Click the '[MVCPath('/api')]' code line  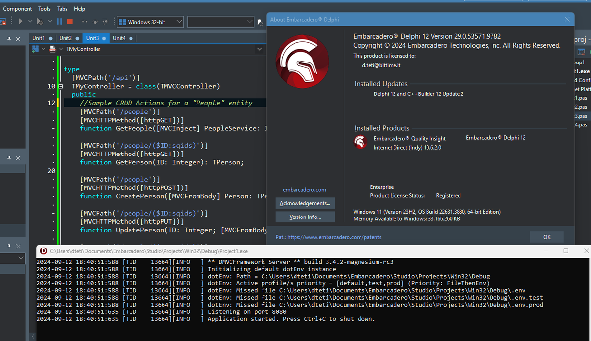(x=106, y=78)
